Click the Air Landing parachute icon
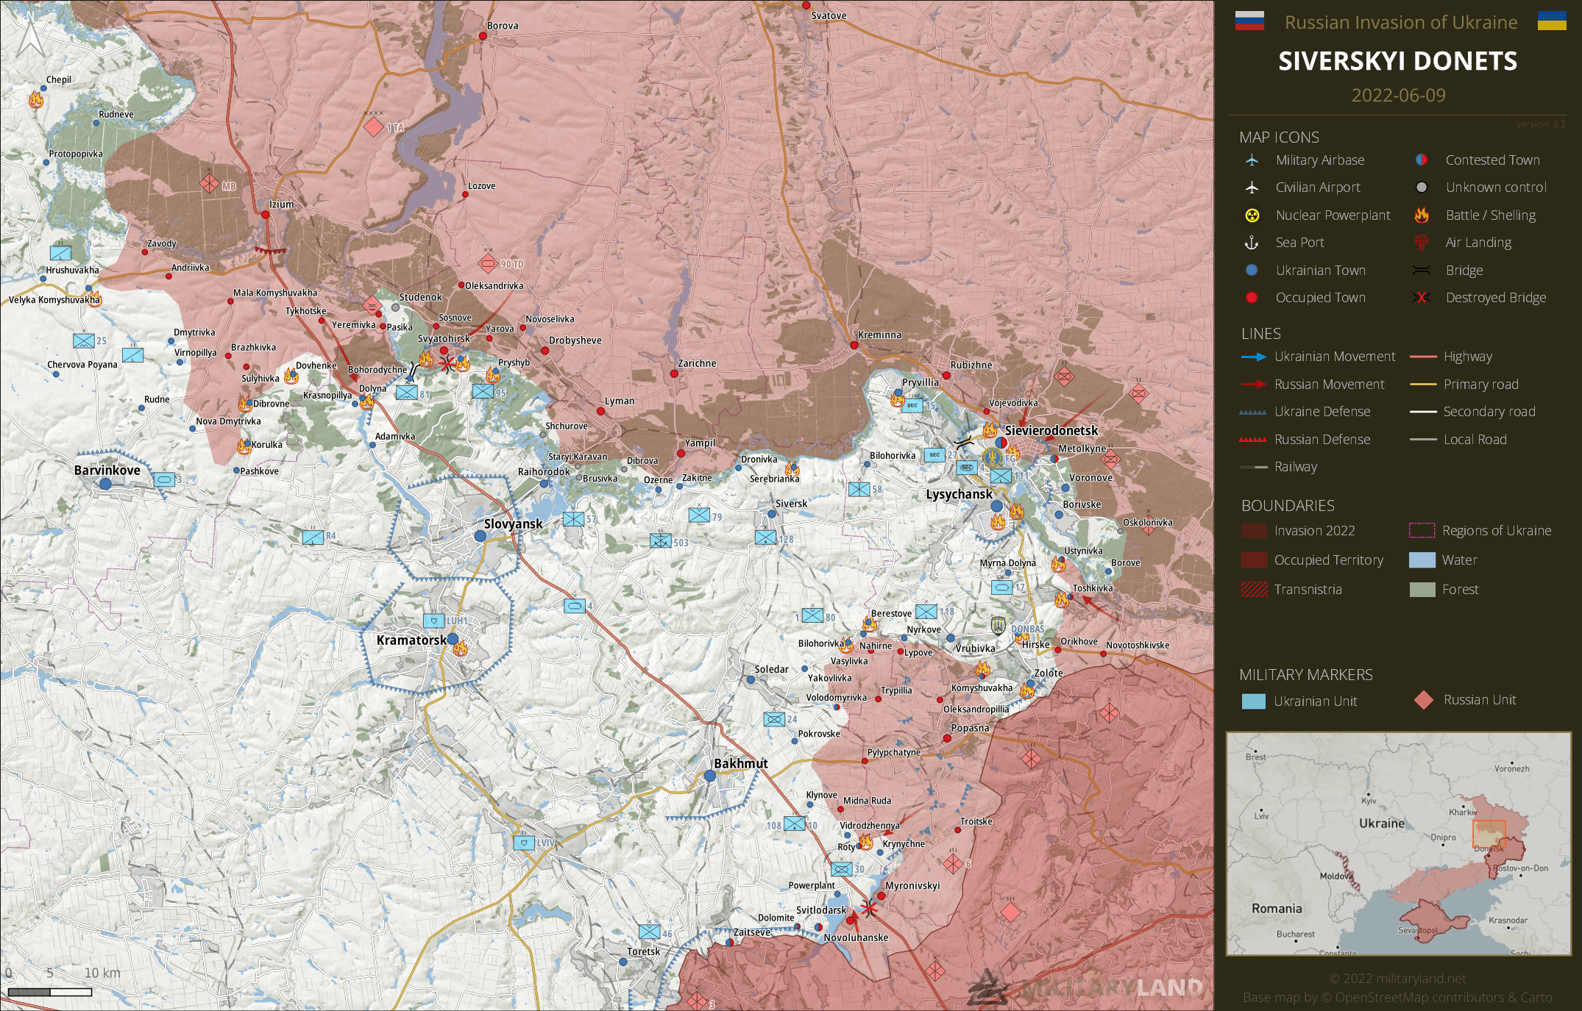The image size is (1582, 1011). [1422, 243]
